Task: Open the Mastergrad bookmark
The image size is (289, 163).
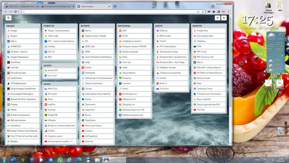Action: [97, 73]
